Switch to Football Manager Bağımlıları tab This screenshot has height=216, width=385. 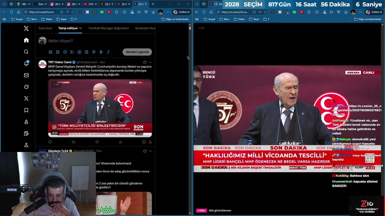coord(109,28)
